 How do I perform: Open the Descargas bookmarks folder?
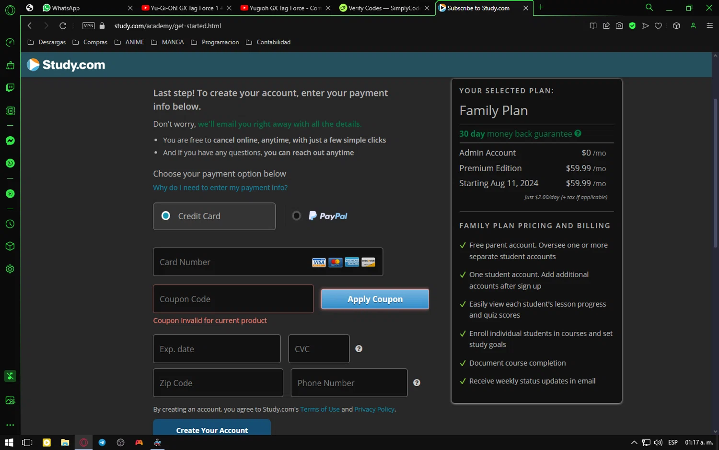click(46, 42)
